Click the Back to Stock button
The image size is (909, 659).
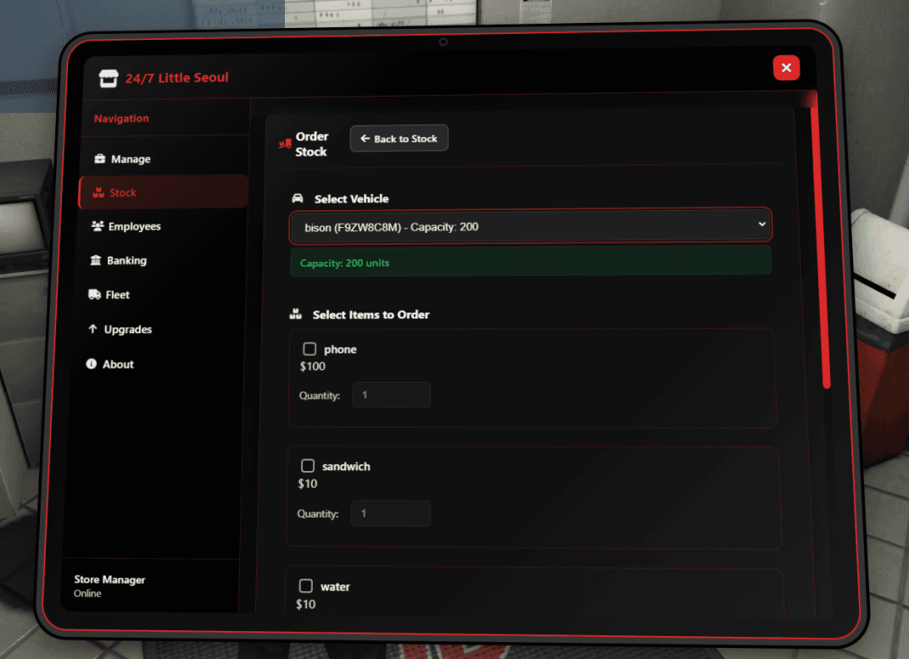[x=399, y=138]
